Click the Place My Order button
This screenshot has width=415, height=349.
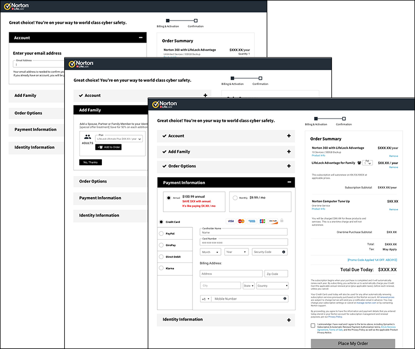[x=353, y=344]
